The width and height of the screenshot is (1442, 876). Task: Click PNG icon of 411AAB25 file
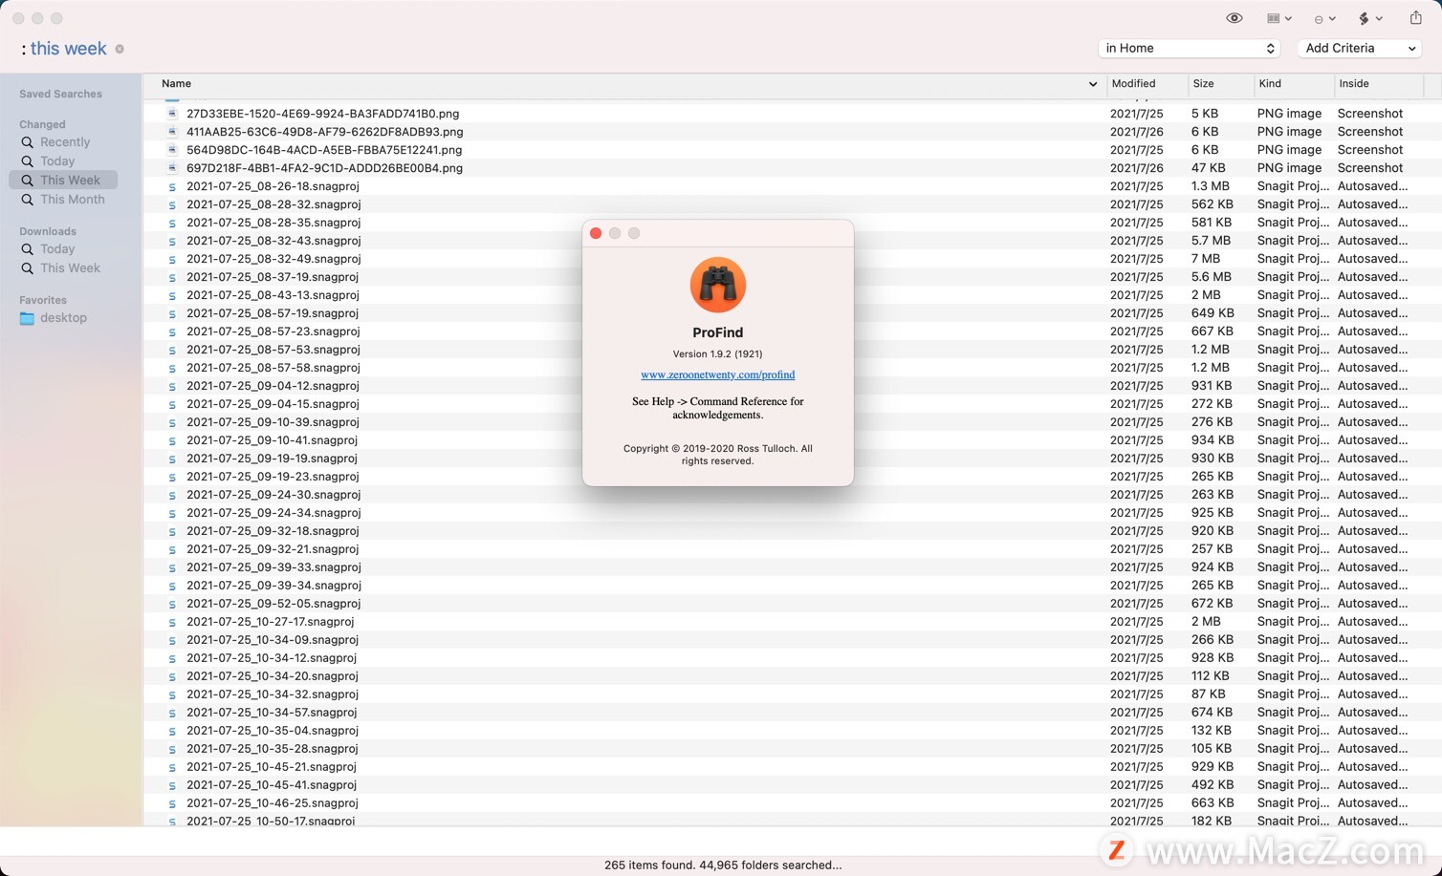[172, 132]
